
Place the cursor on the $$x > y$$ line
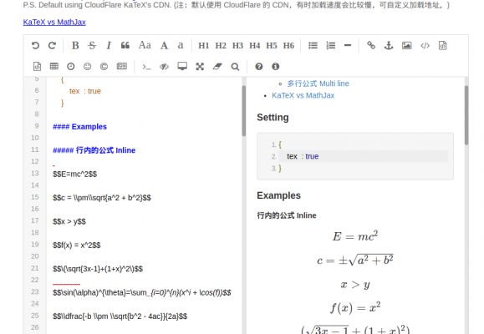(x=69, y=221)
